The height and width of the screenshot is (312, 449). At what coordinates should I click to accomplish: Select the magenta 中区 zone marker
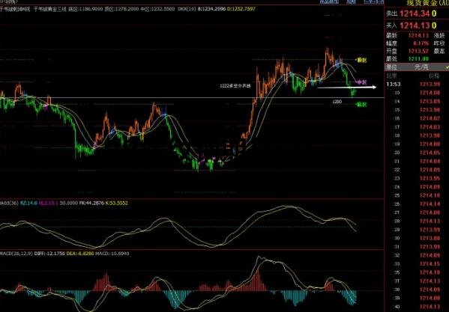(x=361, y=82)
